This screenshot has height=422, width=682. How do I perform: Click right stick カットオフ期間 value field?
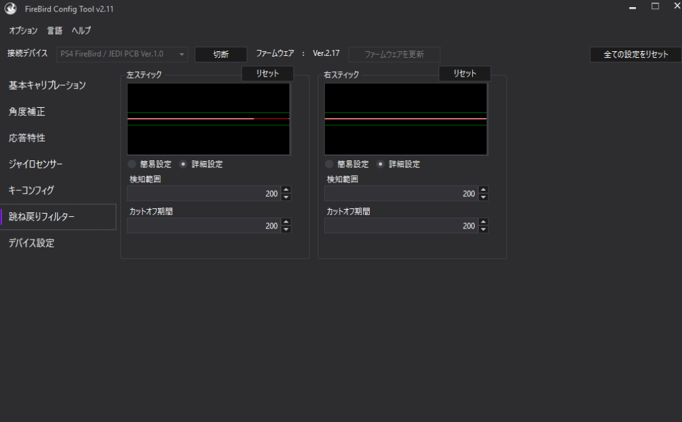pyautogui.click(x=401, y=225)
